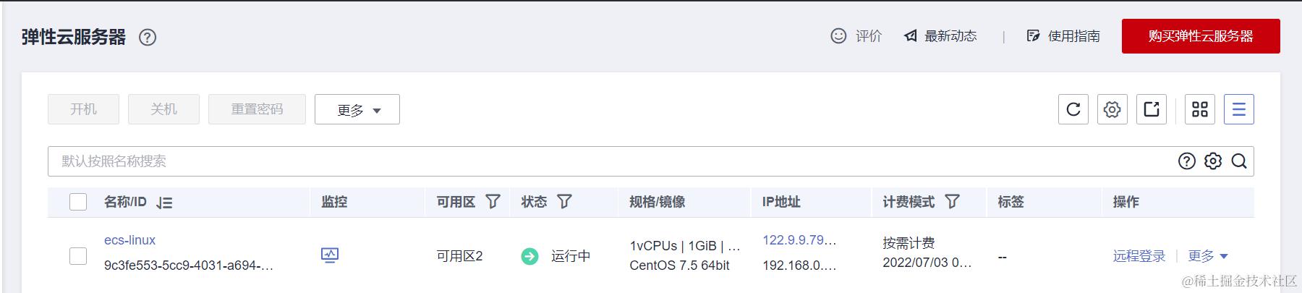1302x293 pixels.
Task: Click the export icon button
Action: pos(1151,109)
